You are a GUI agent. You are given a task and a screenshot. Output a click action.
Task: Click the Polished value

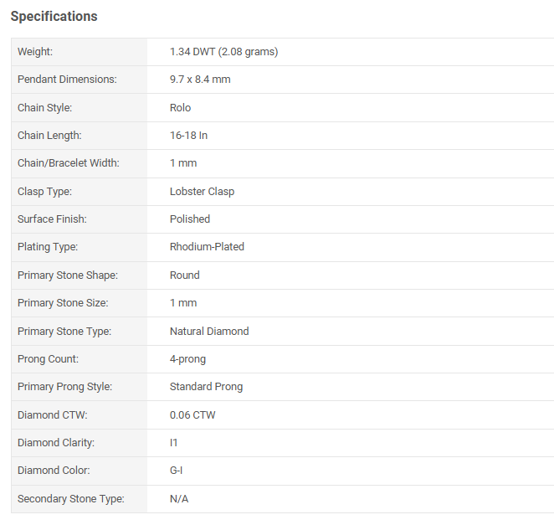190,219
